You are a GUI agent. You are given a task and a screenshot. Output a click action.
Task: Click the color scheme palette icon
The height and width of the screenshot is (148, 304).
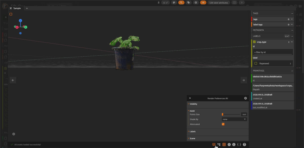coord(174,3)
